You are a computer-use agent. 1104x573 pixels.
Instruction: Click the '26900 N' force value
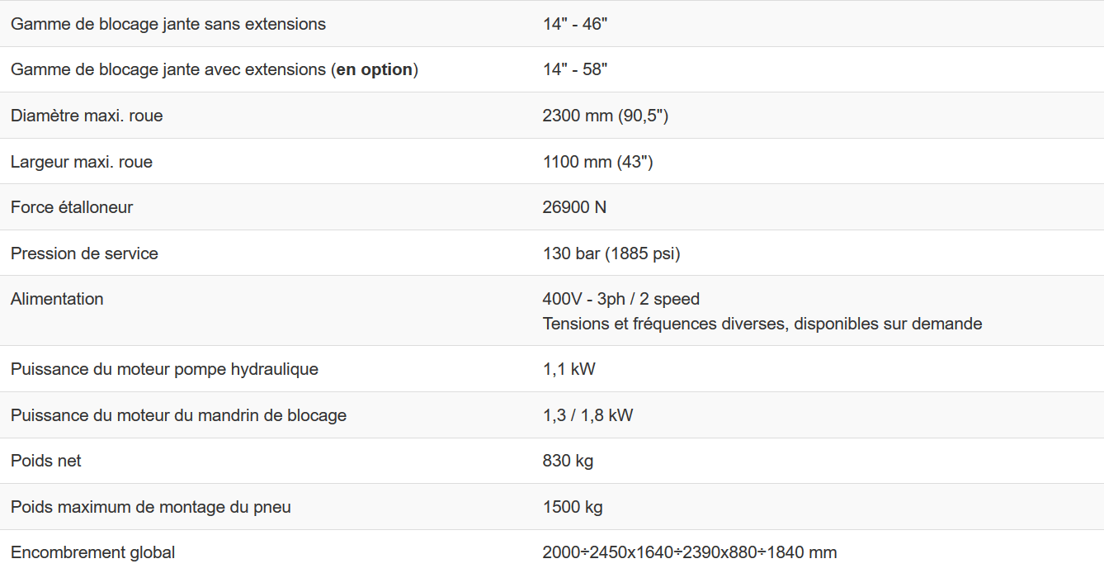tap(574, 207)
